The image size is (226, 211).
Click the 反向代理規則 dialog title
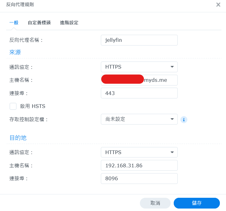[x=20, y=5]
